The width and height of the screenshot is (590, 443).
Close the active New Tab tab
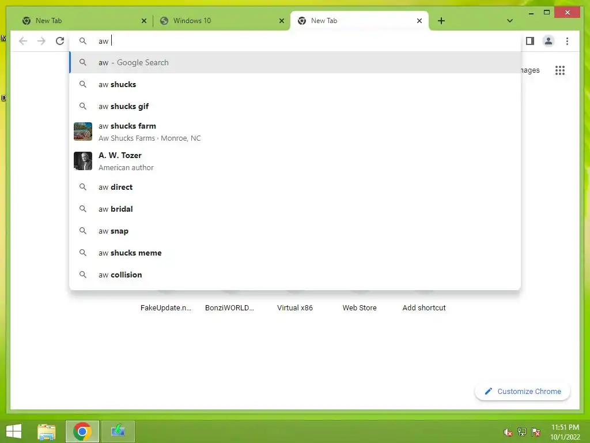tap(419, 21)
